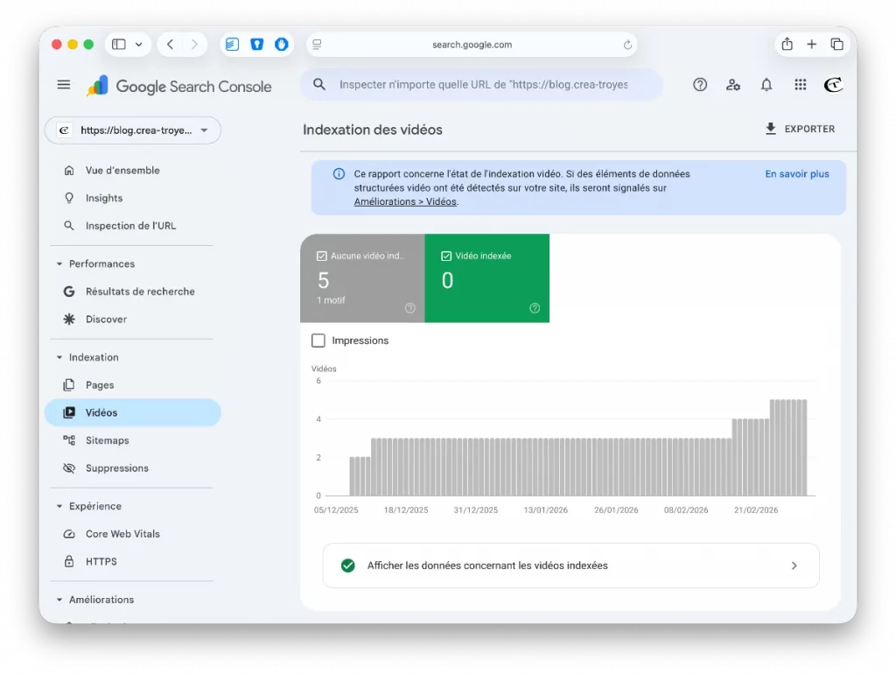This screenshot has width=896, height=675.
Task: Click the Google Search Console logo
Action: 179,87
